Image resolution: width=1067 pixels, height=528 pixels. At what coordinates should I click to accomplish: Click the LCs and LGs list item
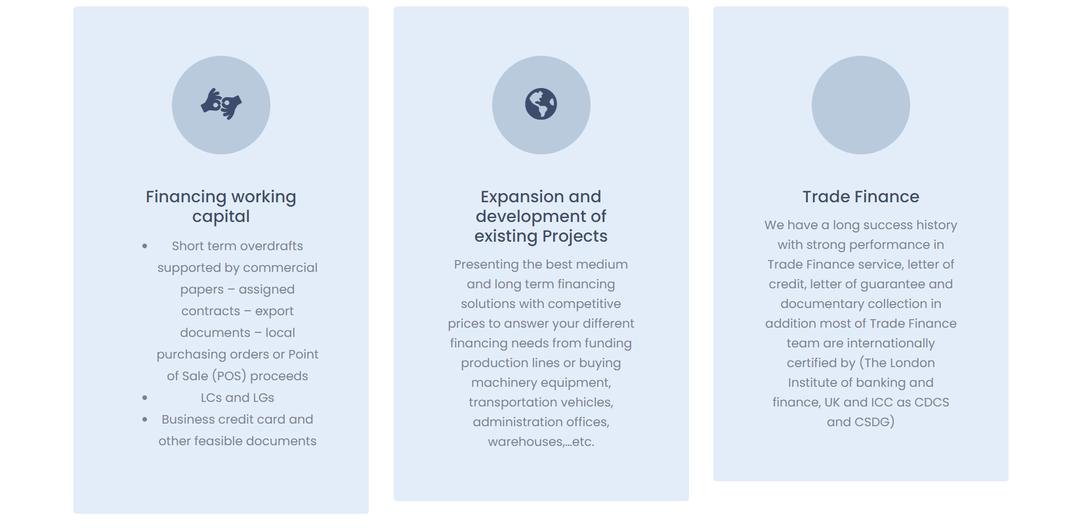coord(238,398)
